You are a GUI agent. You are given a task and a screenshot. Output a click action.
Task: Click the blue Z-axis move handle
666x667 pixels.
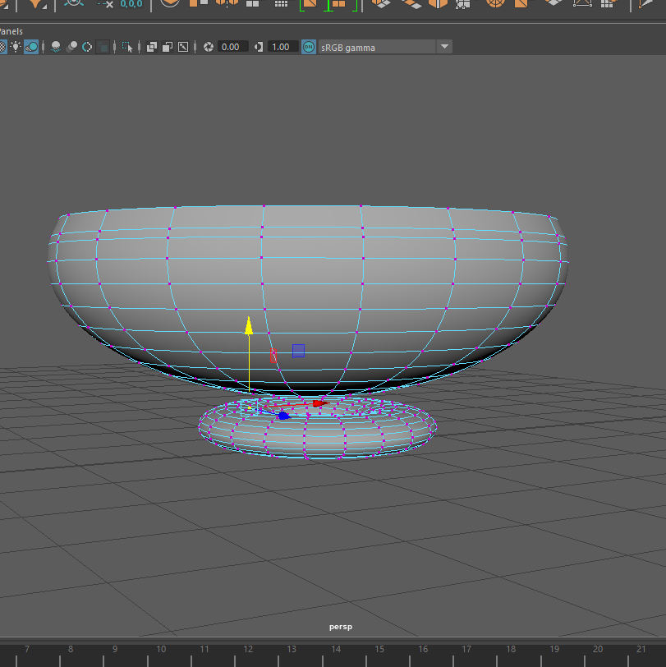click(x=283, y=416)
